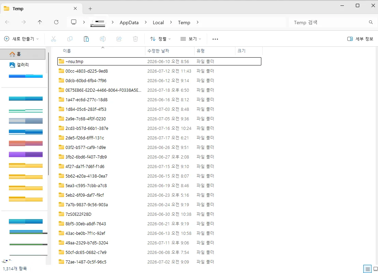Viewport: 378px width, 273px height.
Task: Select folder 1a47-ec6d-277c-18d8
Action: point(159,100)
